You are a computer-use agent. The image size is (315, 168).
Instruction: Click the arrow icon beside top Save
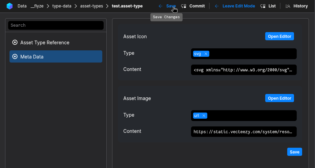[161, 6]
